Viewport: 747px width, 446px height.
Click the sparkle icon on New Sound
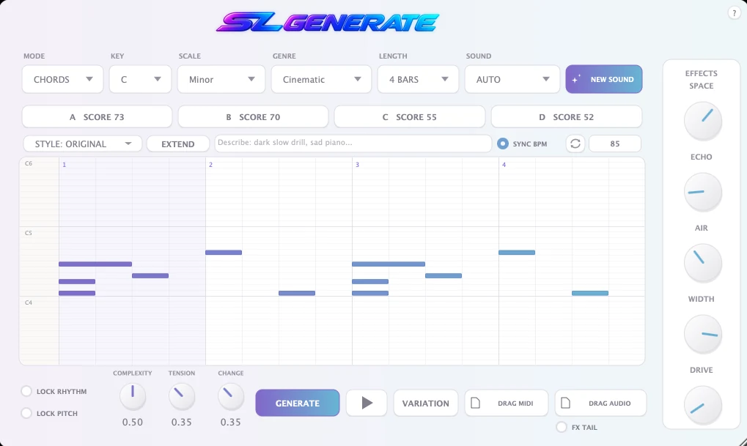pos(576,78)
